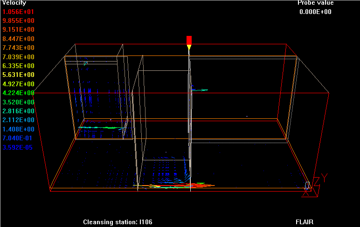Pick the yellow 5.631E+00 legend entry
Viewport: 360px width, 227px height.
pyautogui.click(x=18, y=75)
